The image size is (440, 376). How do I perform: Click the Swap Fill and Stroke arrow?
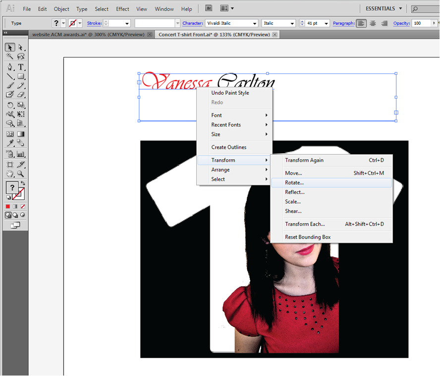point(23,184)
